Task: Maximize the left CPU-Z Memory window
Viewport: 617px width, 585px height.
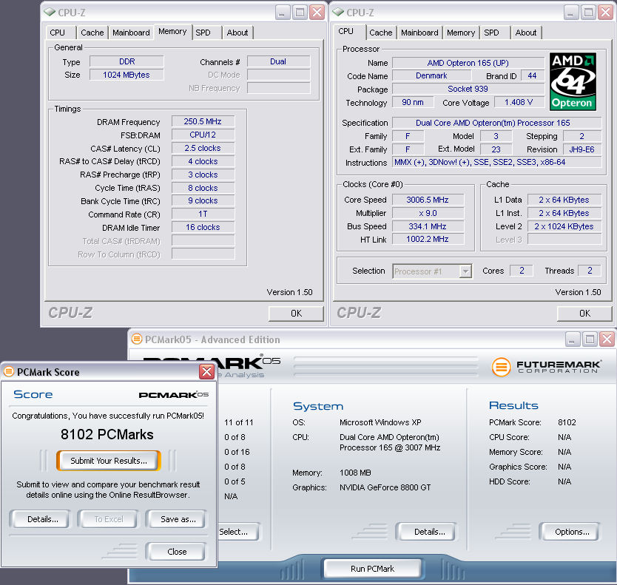Action: click(300, 13)
